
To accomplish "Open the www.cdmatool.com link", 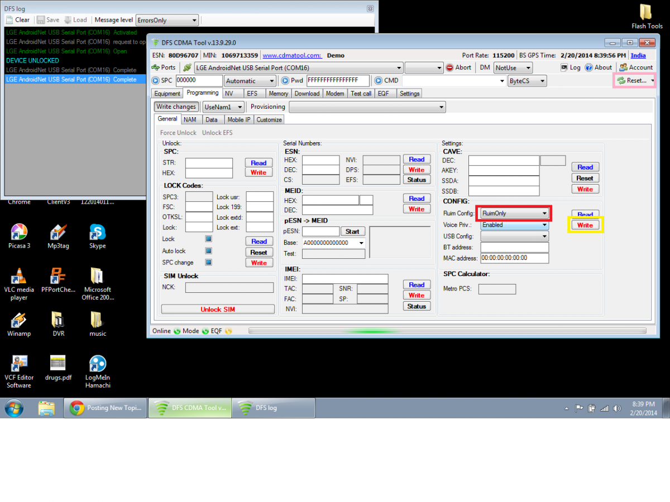I will click(291, 56).
